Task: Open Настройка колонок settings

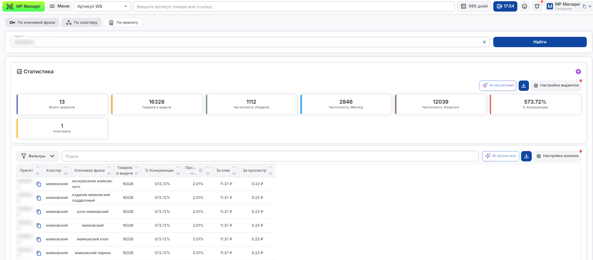Action: (x=557, y=156)
